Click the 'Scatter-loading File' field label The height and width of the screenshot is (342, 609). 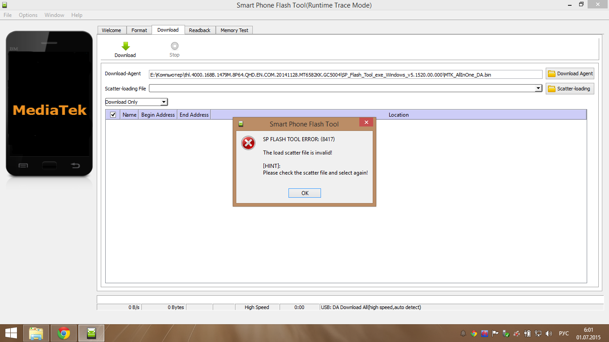(x=125, y=89)
